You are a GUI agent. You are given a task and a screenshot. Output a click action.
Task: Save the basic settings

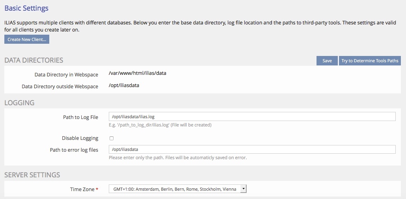point(327,61)
